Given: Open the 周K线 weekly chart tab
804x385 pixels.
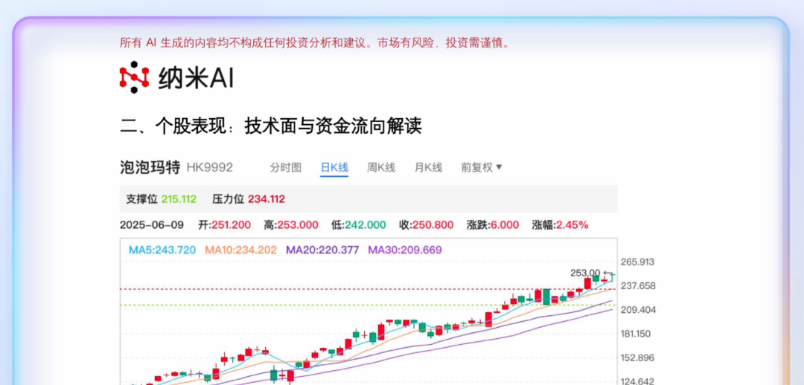Looking at the screenshot, I should (x=381, y=167).
